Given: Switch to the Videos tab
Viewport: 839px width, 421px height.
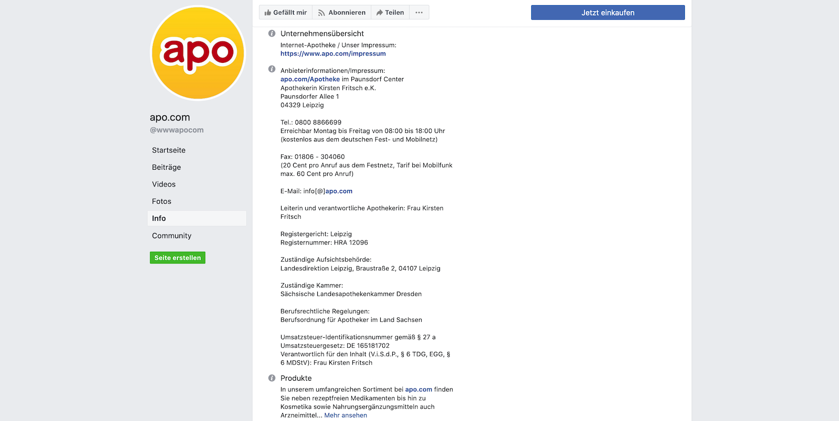Looking at the screenshot, I should [x=164, y=184].
